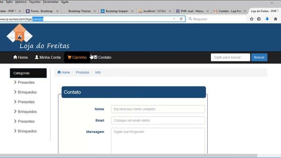Click the Produtos breadcrumb link
Screen dimensions: 281x158
pyautogui.click(x=83, y=72)
